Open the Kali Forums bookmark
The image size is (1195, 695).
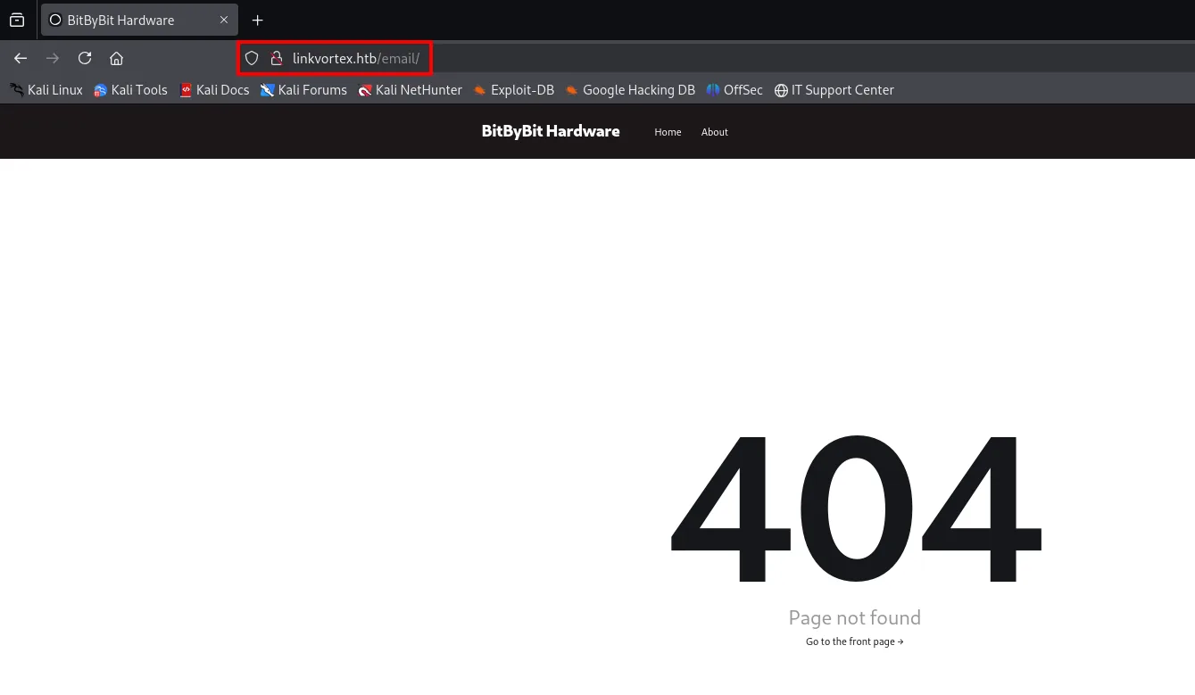[303, 90]
